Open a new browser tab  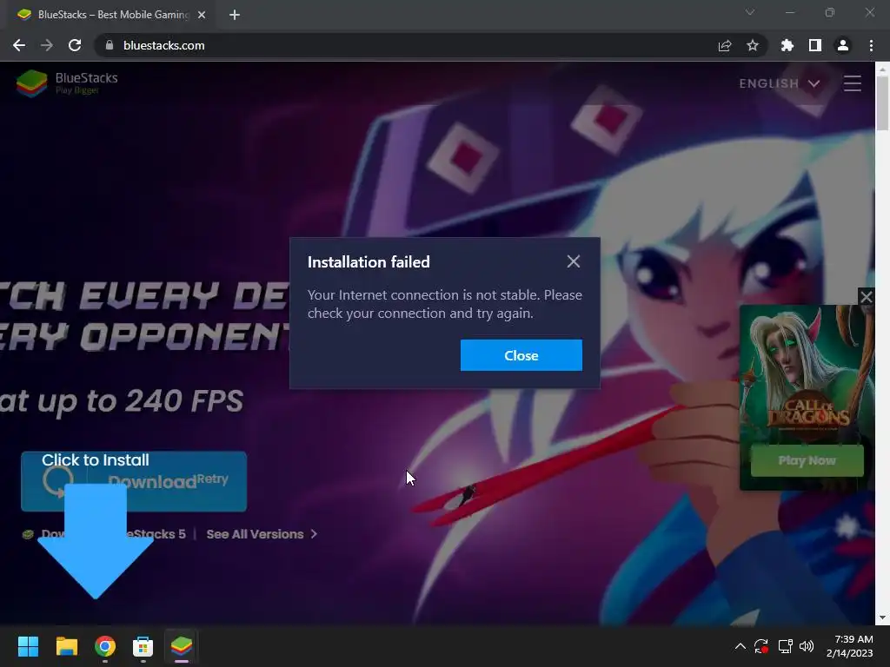235,15
